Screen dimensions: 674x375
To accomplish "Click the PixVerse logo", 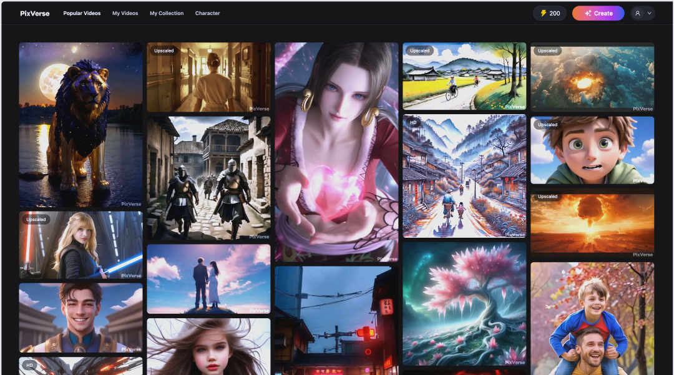I will point(35,13).
